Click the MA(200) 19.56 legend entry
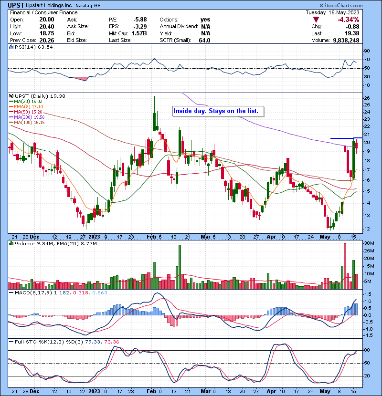This screenshot has height=396, width=382. 27,117
